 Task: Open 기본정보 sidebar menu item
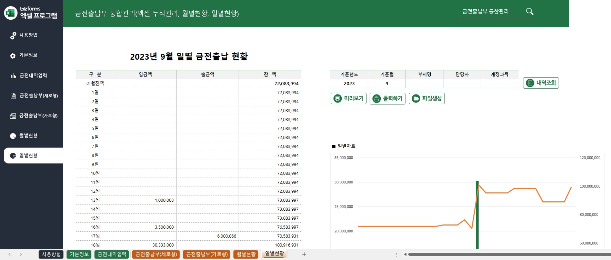coord(28,55)
